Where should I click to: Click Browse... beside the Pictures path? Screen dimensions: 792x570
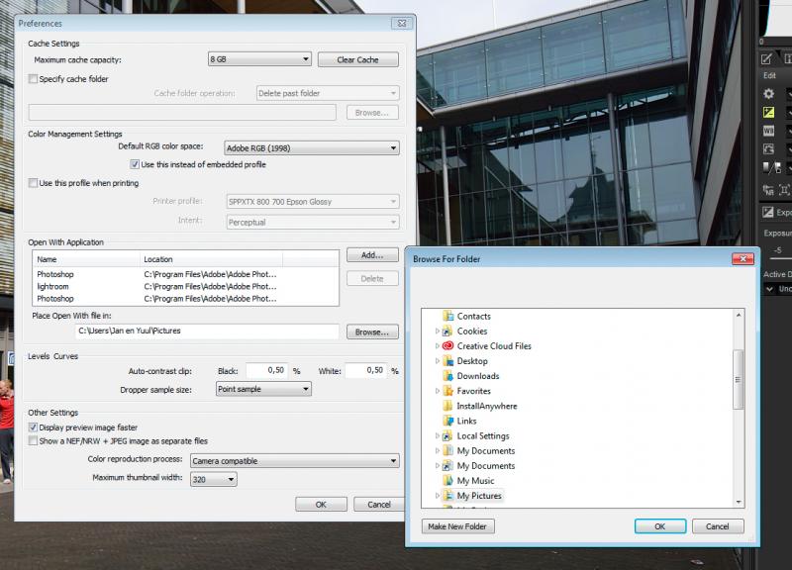click(x=372, y=332)
